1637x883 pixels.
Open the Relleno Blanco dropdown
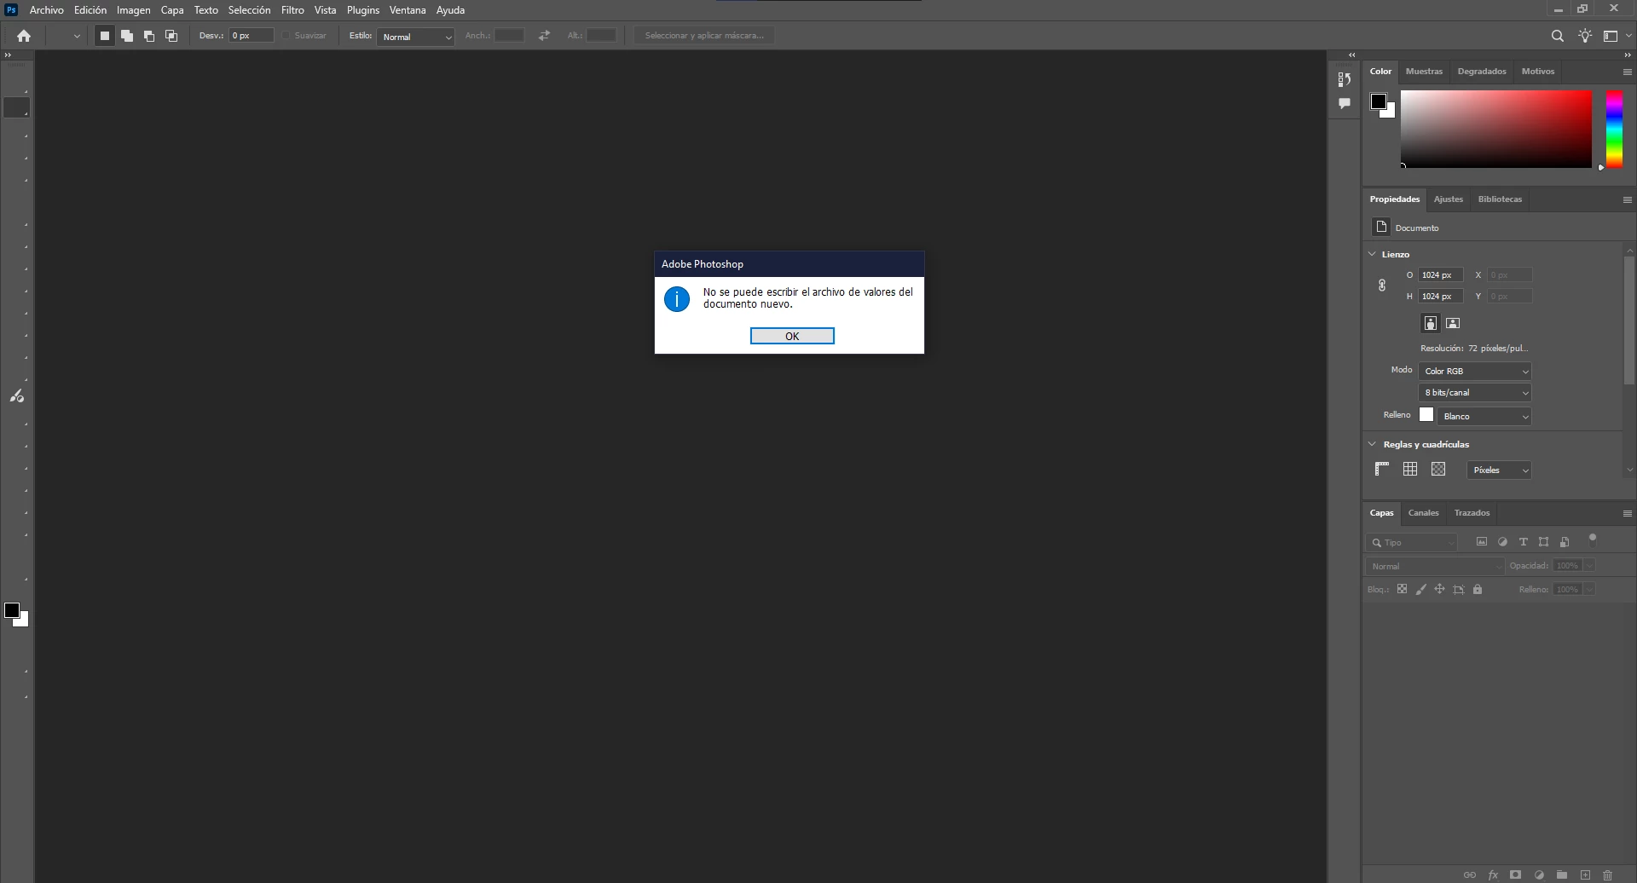(1484, 416)
